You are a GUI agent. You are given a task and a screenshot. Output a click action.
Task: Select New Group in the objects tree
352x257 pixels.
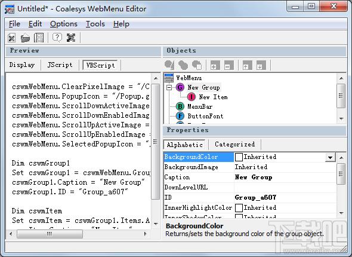pos(203,87)
